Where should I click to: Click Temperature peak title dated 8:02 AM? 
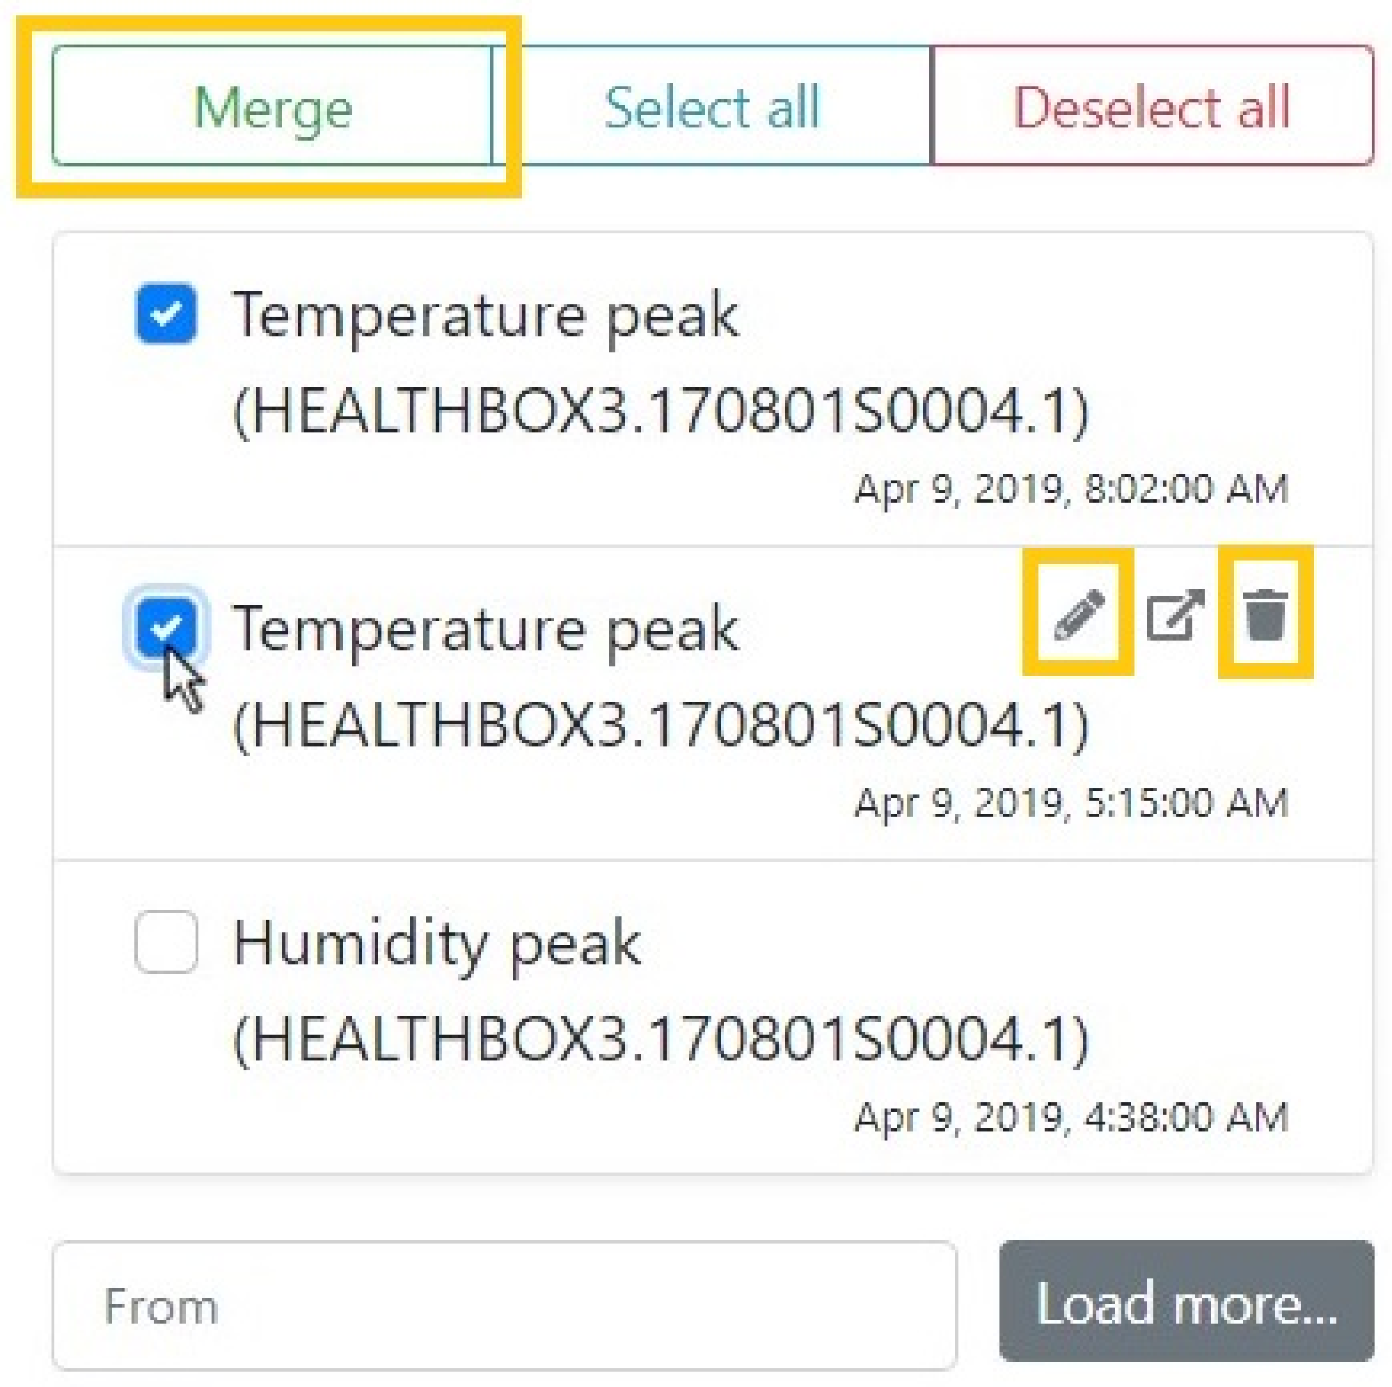click(x=486, y=314)
